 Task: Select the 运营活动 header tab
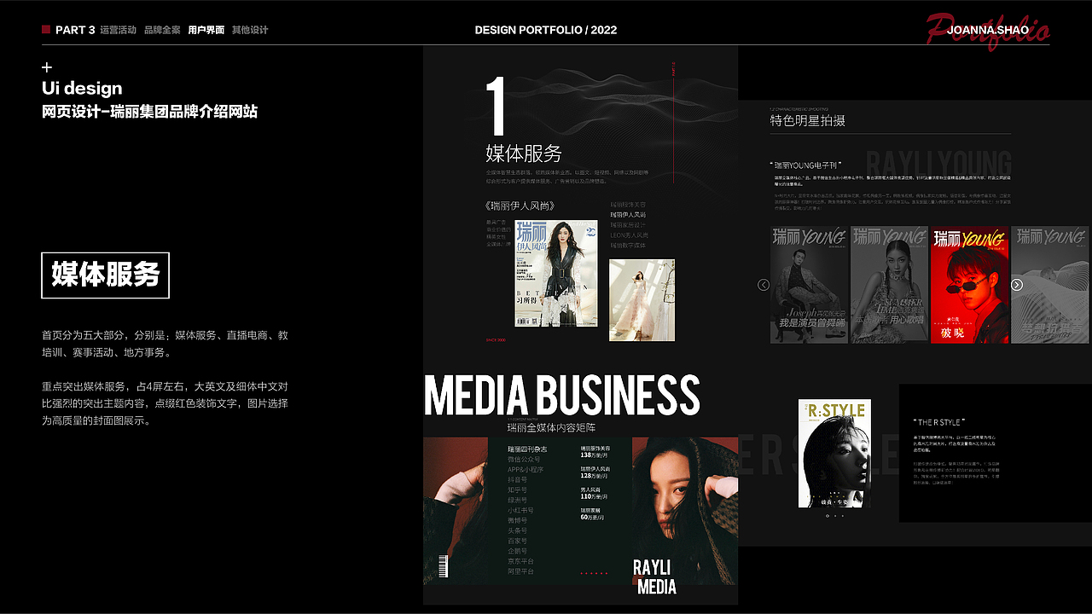coord(118,30)
